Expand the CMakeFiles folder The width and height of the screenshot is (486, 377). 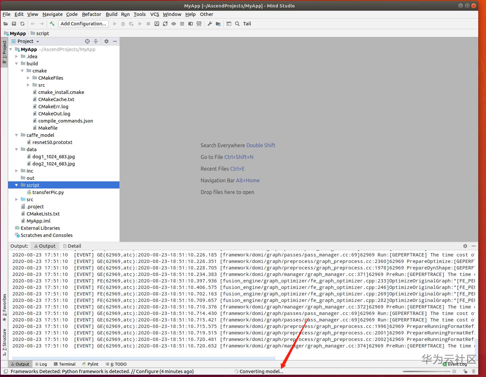(28, 78)
